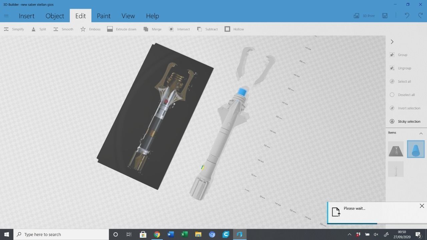The width and height of the screenshot is (427, 240).
Task: Open the hamburger menu
Action: (x=6, y=16)
